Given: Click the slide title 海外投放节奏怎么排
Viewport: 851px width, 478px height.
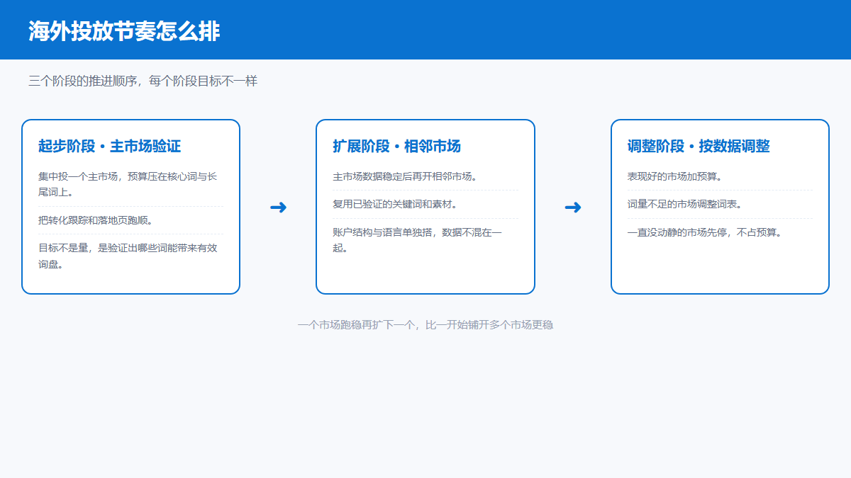Looking at the screenshot, I should tap(125, 31).
